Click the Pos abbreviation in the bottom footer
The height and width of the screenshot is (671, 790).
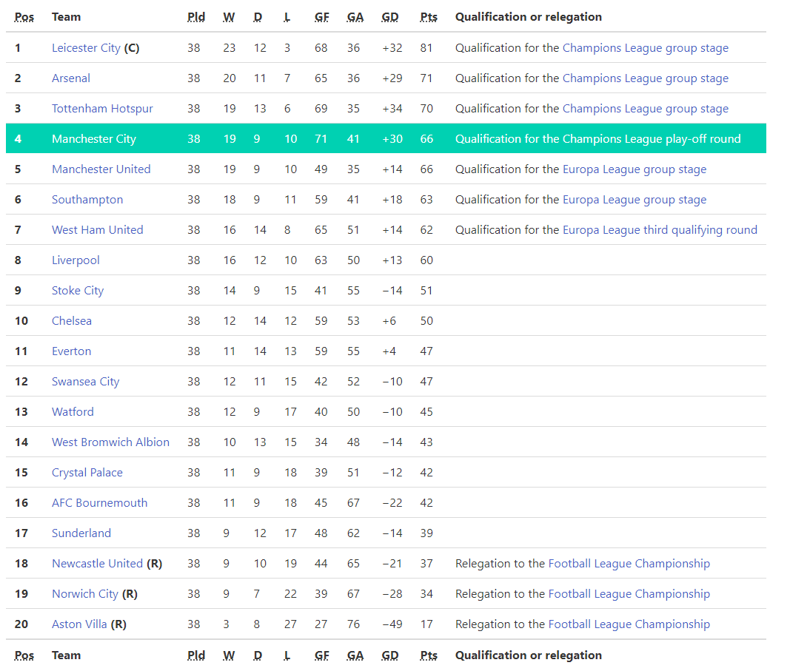[x=24, y=655]
